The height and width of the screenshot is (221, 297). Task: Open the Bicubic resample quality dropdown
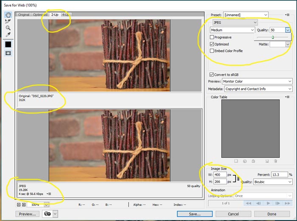(273, 182)
